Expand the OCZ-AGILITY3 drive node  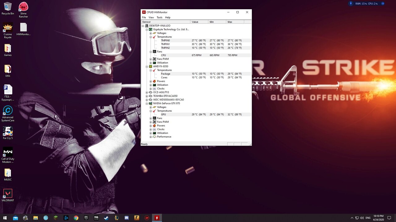[147, 92]
